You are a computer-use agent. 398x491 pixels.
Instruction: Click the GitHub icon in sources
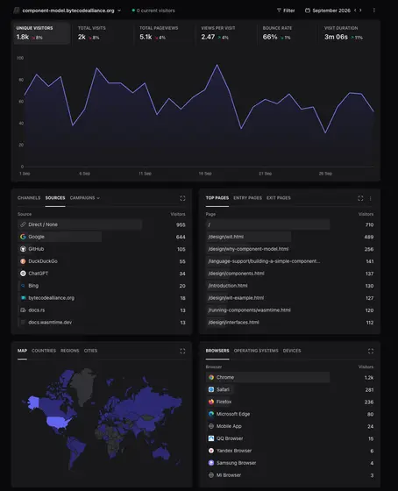(23, 249)
